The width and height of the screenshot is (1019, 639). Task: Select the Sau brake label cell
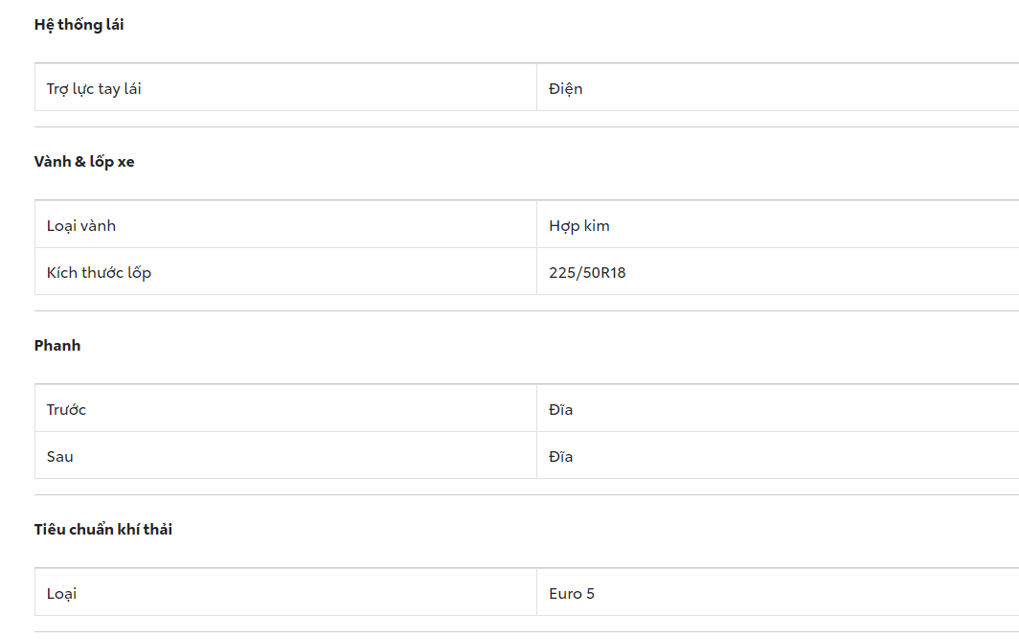point(60,457)
